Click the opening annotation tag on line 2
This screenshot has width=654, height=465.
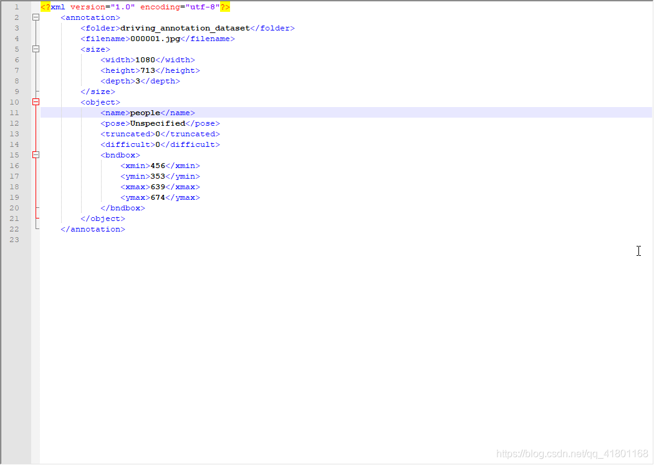click(x=90, y=17)
